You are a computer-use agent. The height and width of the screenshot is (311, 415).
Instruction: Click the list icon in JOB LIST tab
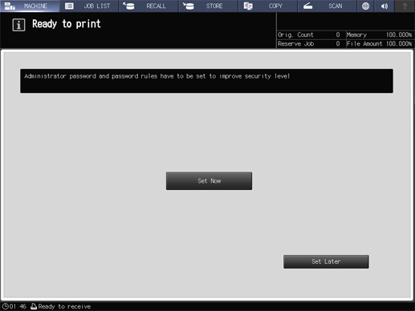point(69,6)
